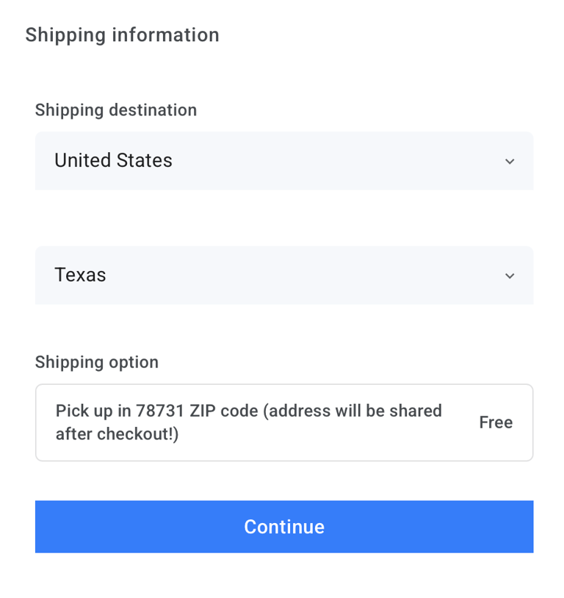
Task: Select the 78731 ZIP pick up option
Action: tap(283, 422)
